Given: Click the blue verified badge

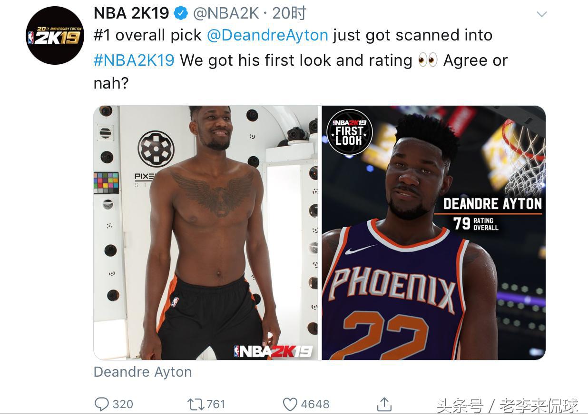Looking at the screenshot, I should pos(181,13).
